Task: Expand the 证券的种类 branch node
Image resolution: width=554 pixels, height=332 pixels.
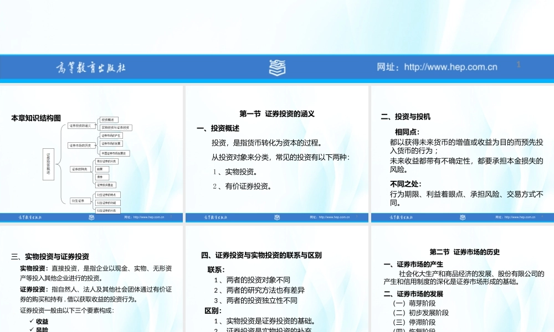Action: point(81,169)
